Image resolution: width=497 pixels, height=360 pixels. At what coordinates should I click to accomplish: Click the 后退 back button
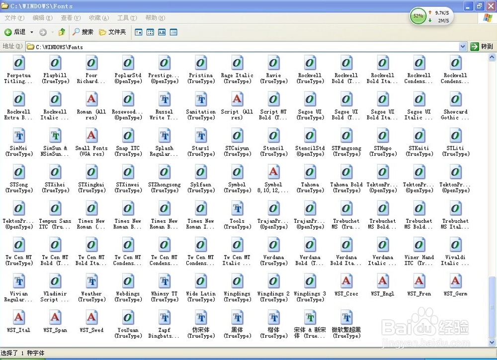(x=15, y=32)
